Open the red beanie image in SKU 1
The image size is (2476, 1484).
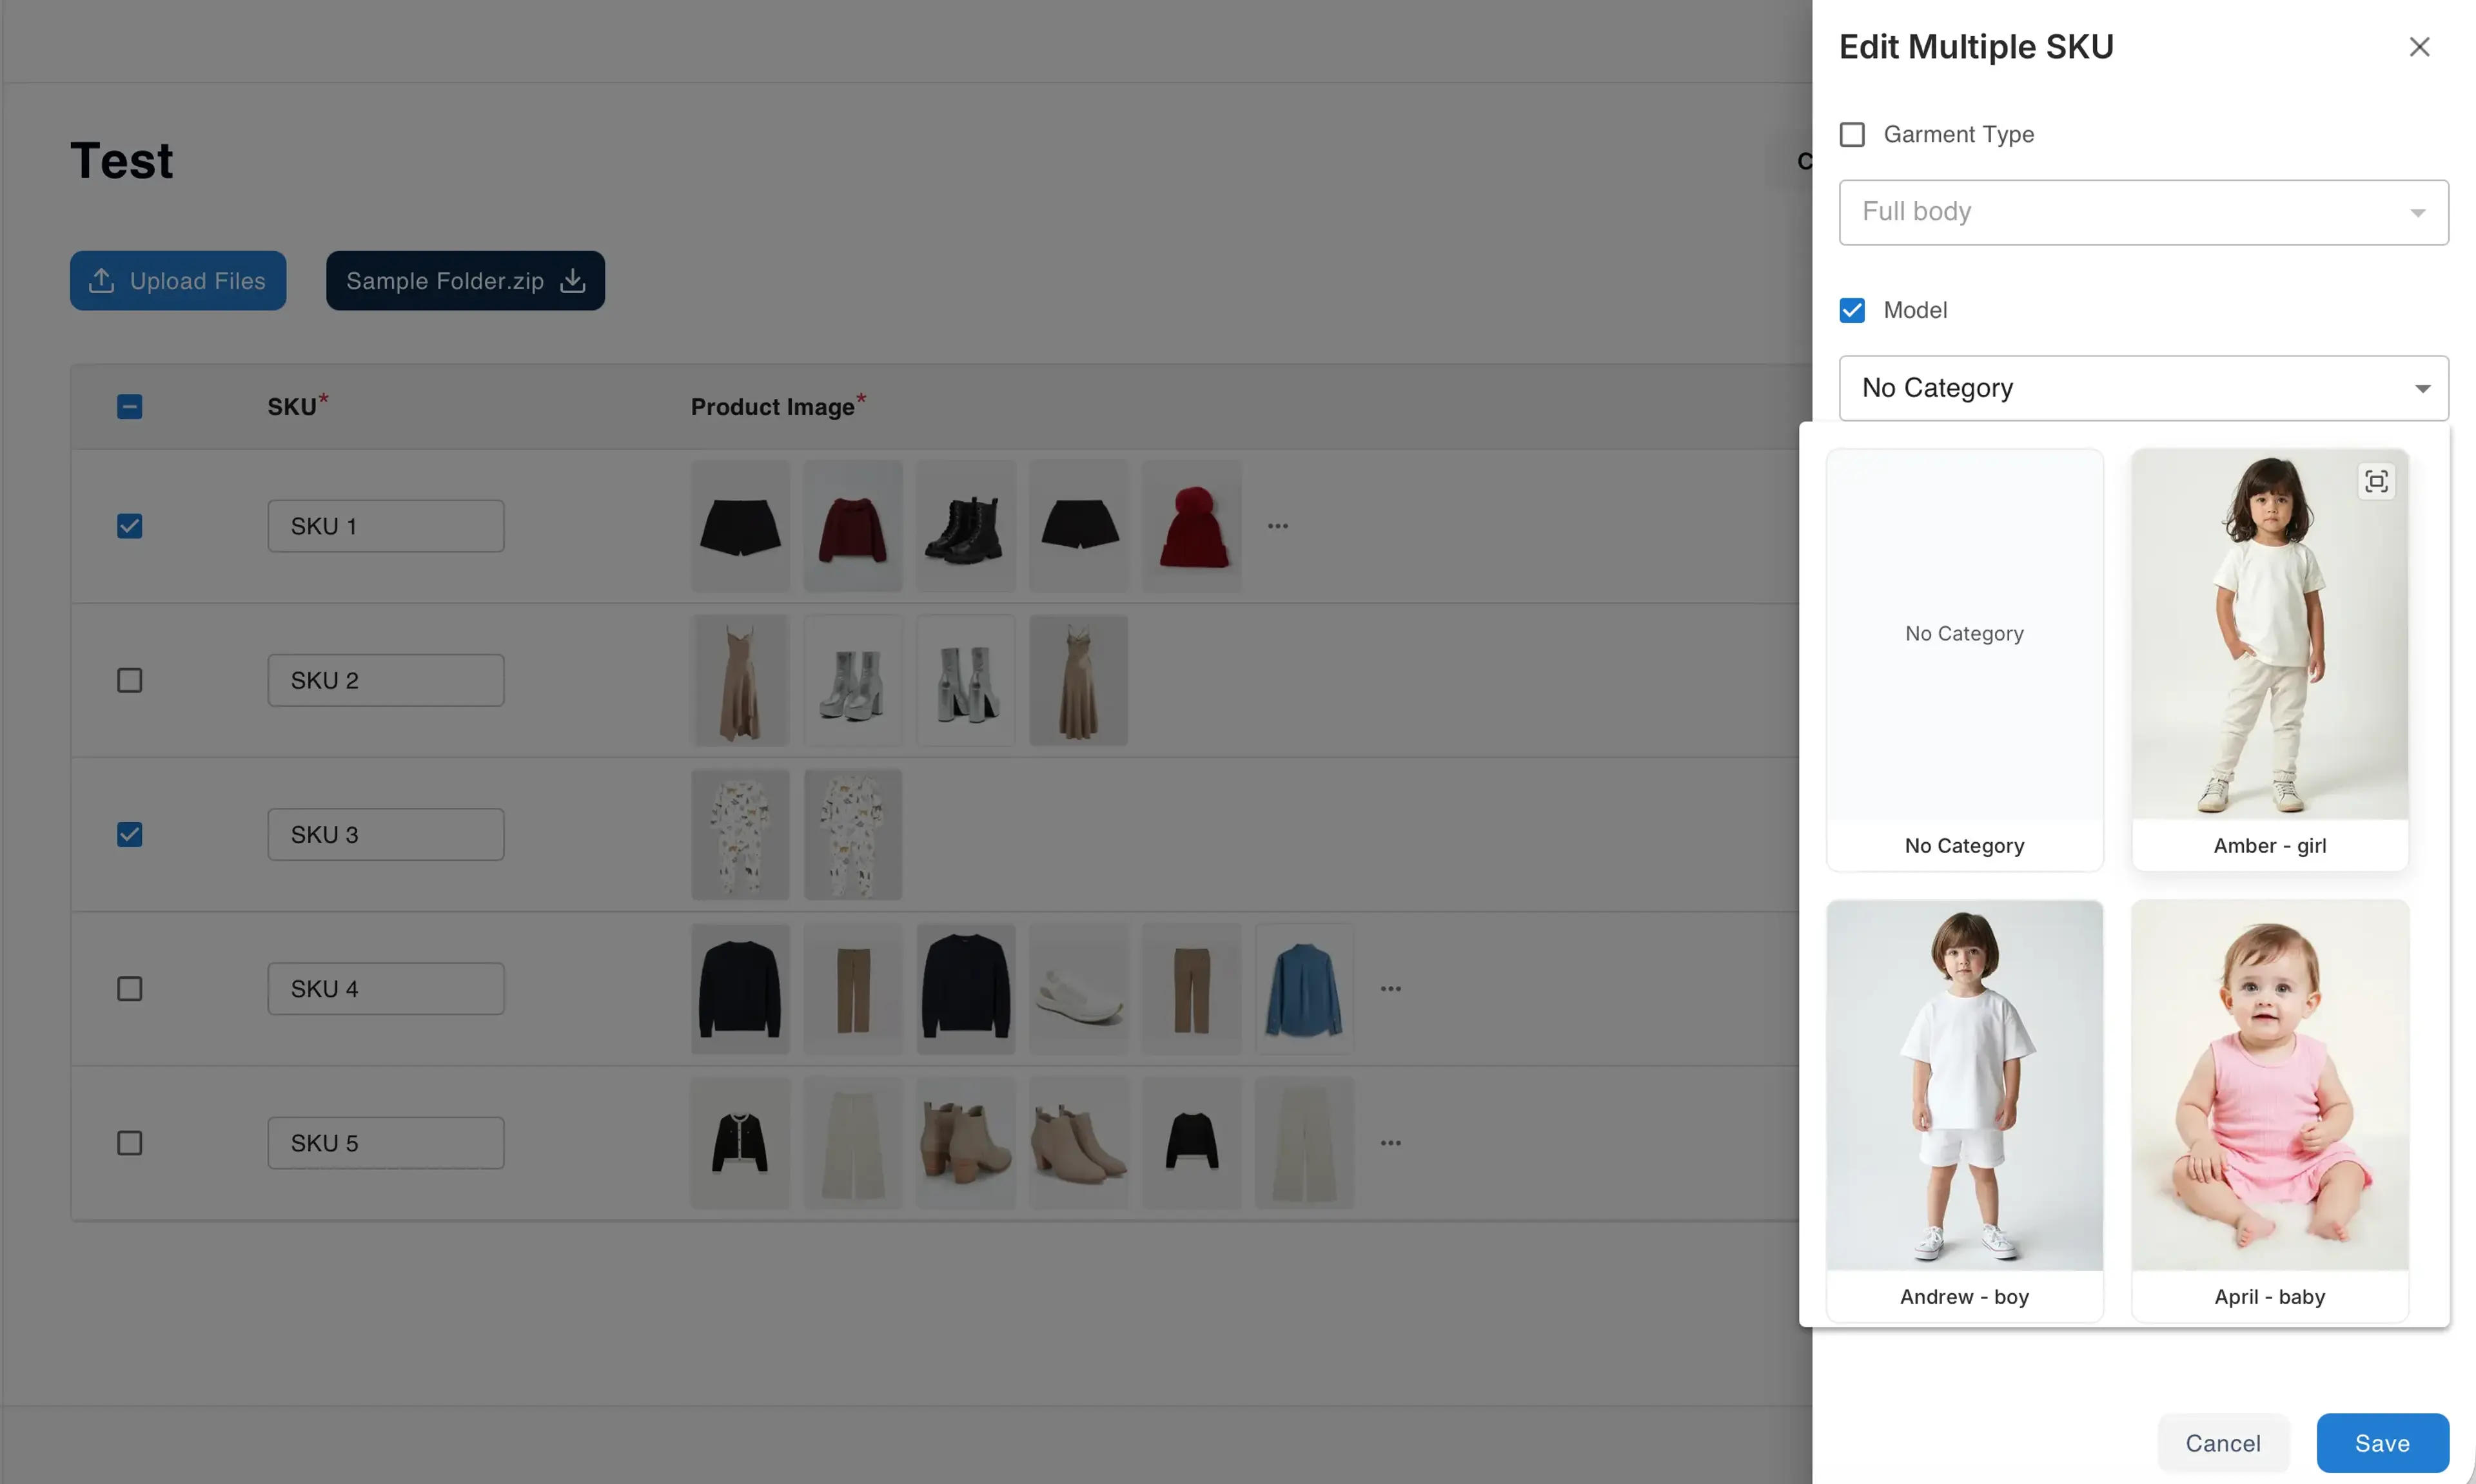click(x=1192, y=526)
